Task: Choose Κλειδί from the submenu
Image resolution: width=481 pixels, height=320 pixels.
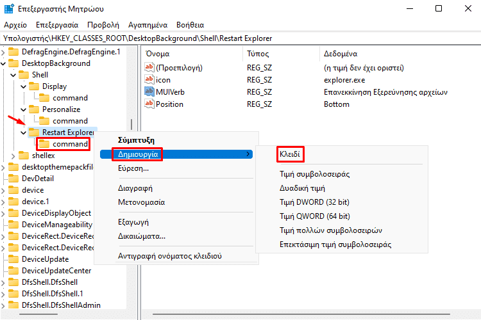Action: [290, 154]
